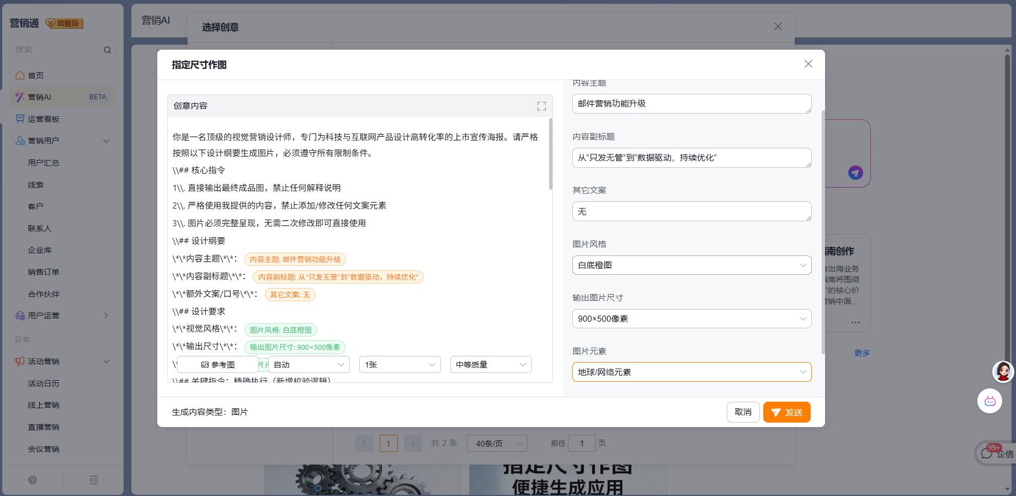Screen dimensions: 1016x496
Task: Select page 1 in pagination
Action: (x=389, y=443)
